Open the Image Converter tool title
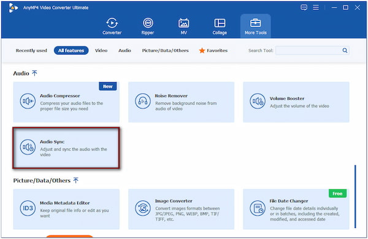Image resolution: width=368 pixels, height=239 pixels. click(x=174, y=201)
